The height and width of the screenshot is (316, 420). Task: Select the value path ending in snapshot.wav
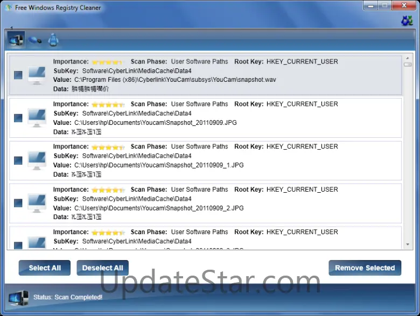tap(175, 80)
